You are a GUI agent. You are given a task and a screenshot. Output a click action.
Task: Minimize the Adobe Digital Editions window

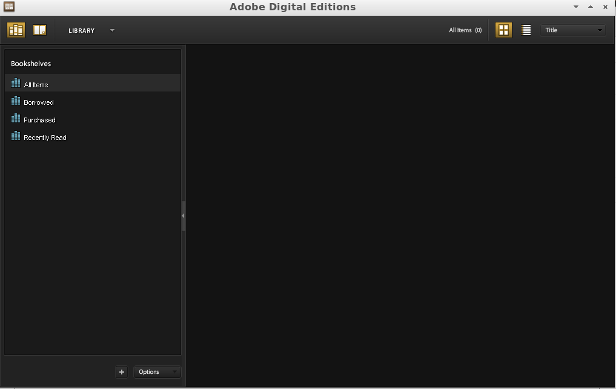coord(576,7)
